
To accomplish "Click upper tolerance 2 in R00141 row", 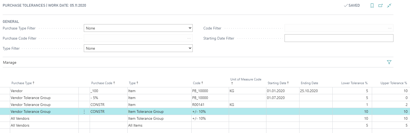I will 391,105.
